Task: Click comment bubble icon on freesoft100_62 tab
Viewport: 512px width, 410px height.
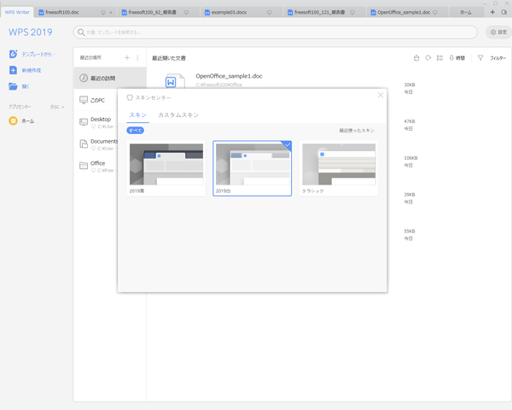Action: 186,13
